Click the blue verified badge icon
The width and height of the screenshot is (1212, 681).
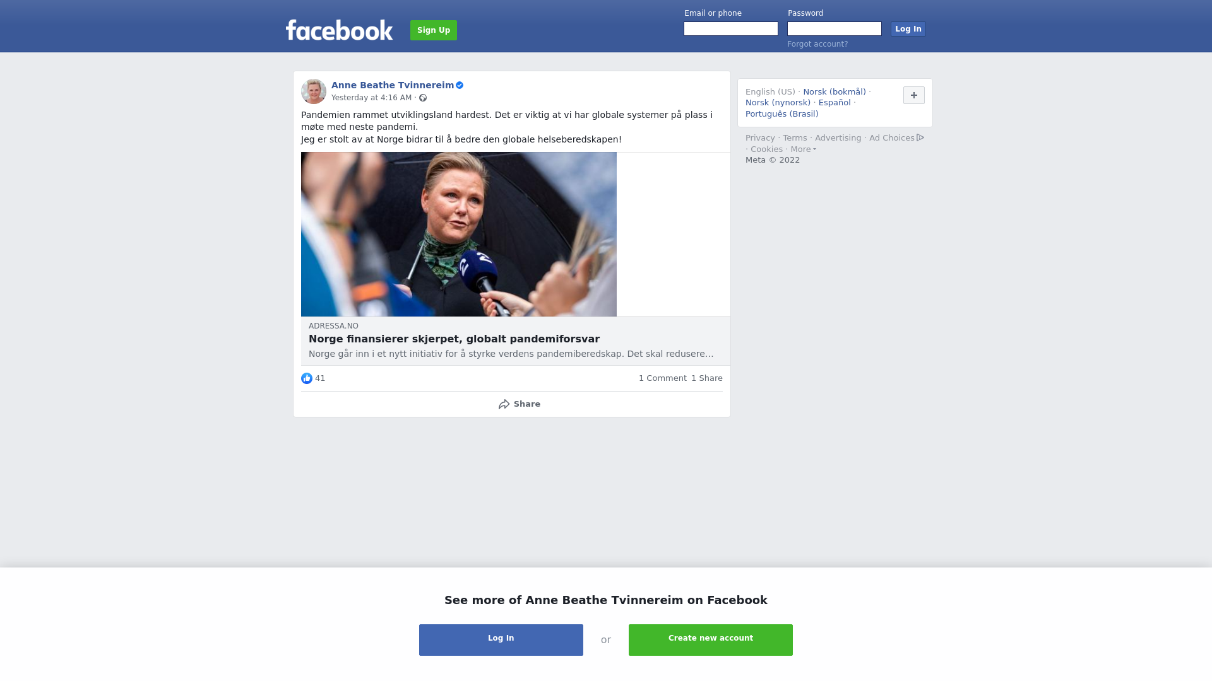pos(460,85)
